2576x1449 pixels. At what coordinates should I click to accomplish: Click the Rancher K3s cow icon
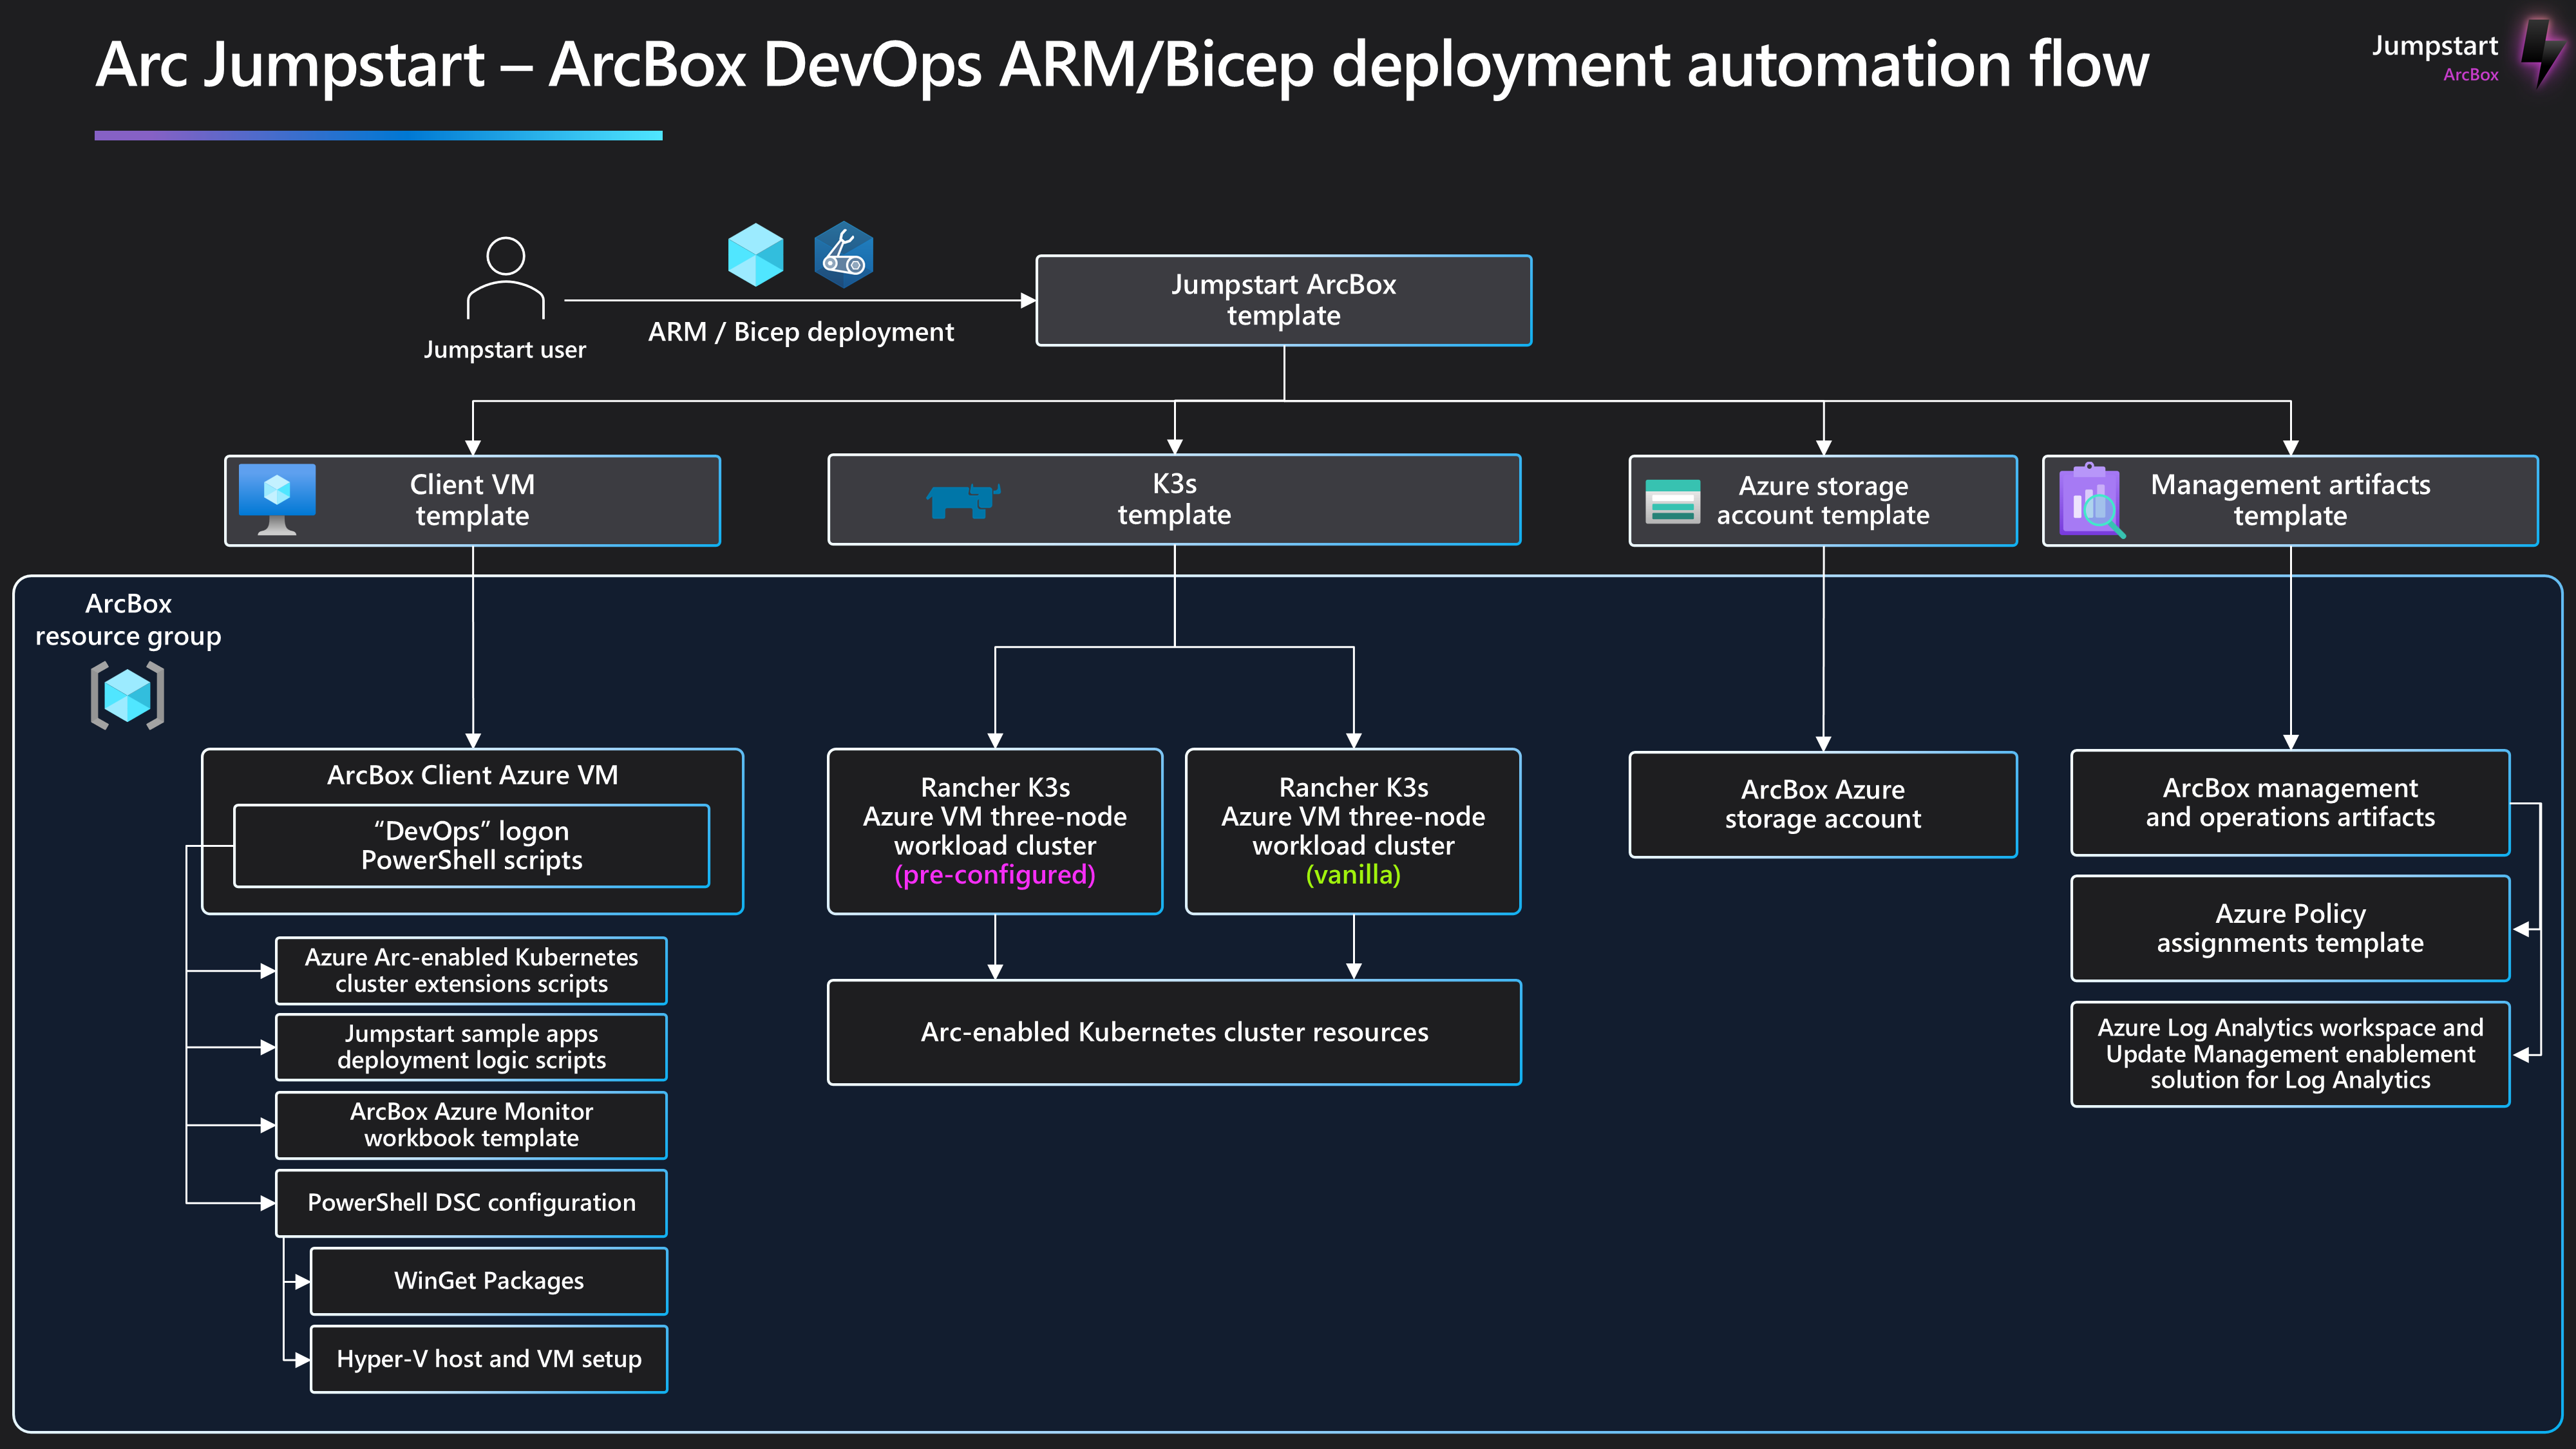963,500
